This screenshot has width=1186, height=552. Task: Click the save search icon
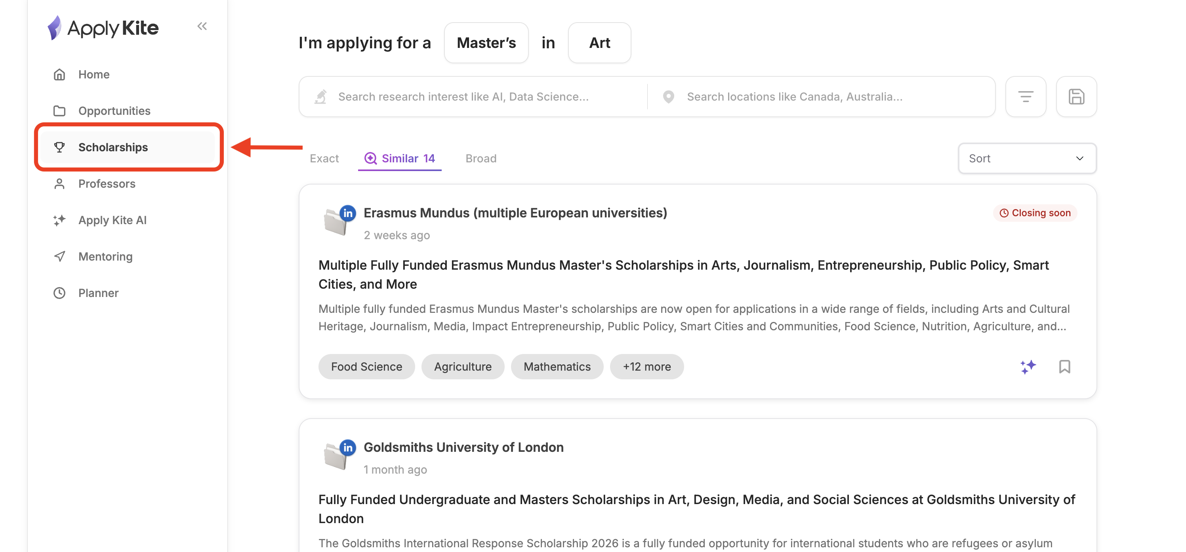pos(1076,97)
